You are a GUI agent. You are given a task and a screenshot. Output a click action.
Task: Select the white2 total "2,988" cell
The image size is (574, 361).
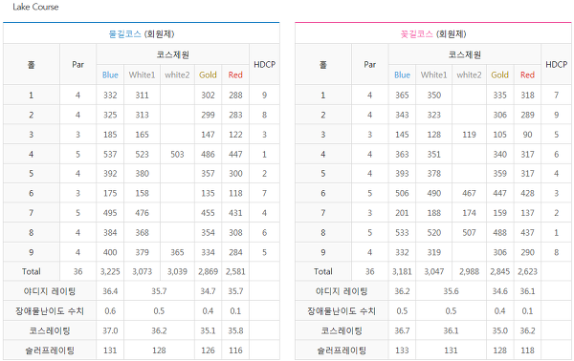(469, 271)
